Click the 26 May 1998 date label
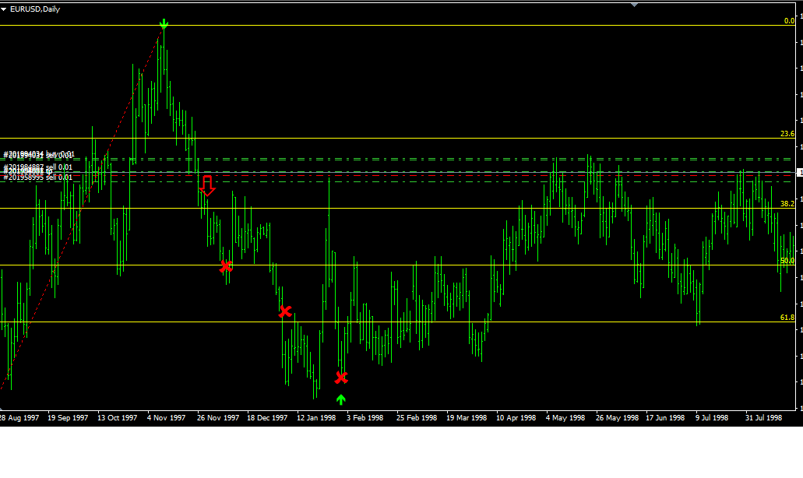Screen dimensions: 803x478 point(617,417)
